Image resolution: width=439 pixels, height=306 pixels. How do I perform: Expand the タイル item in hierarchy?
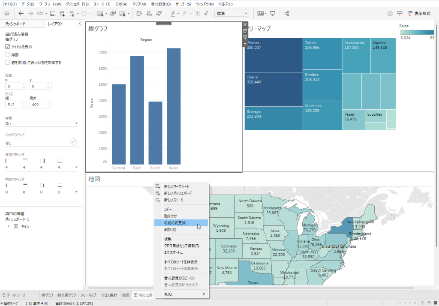click(x=8, y=226)
